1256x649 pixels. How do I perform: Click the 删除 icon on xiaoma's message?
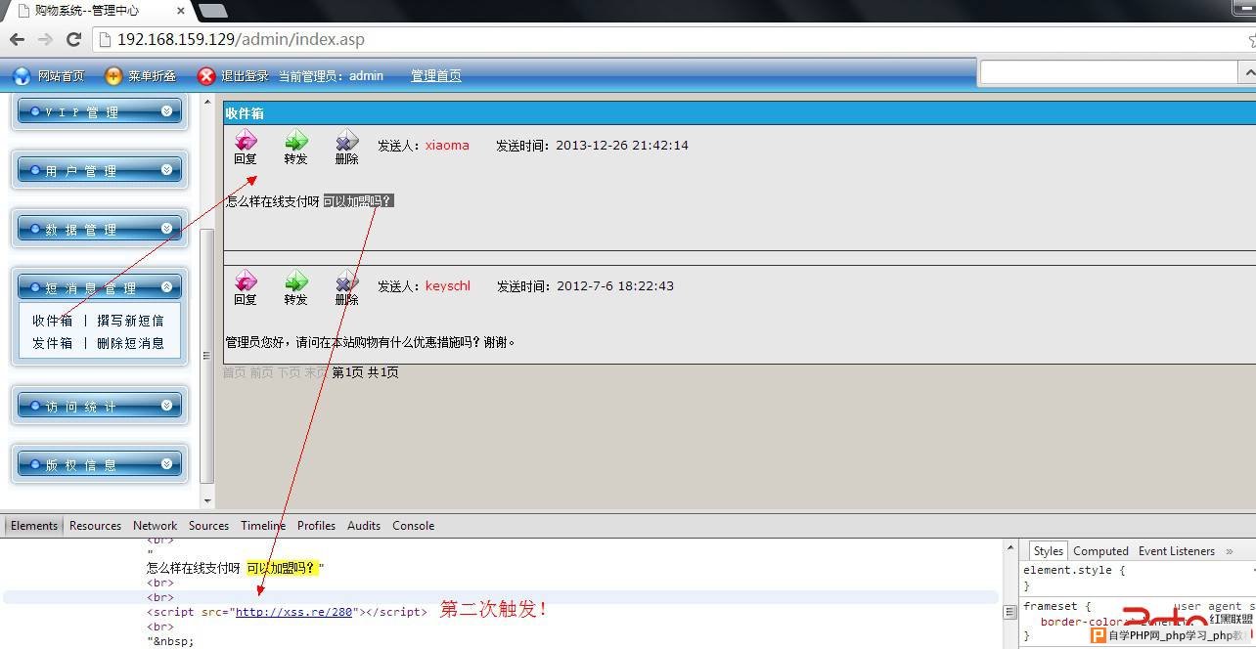[x=346, y=141]
